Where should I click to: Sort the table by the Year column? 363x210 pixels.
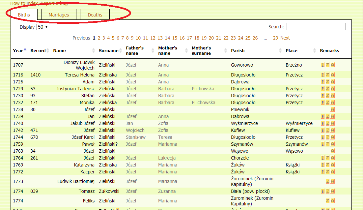19,50
